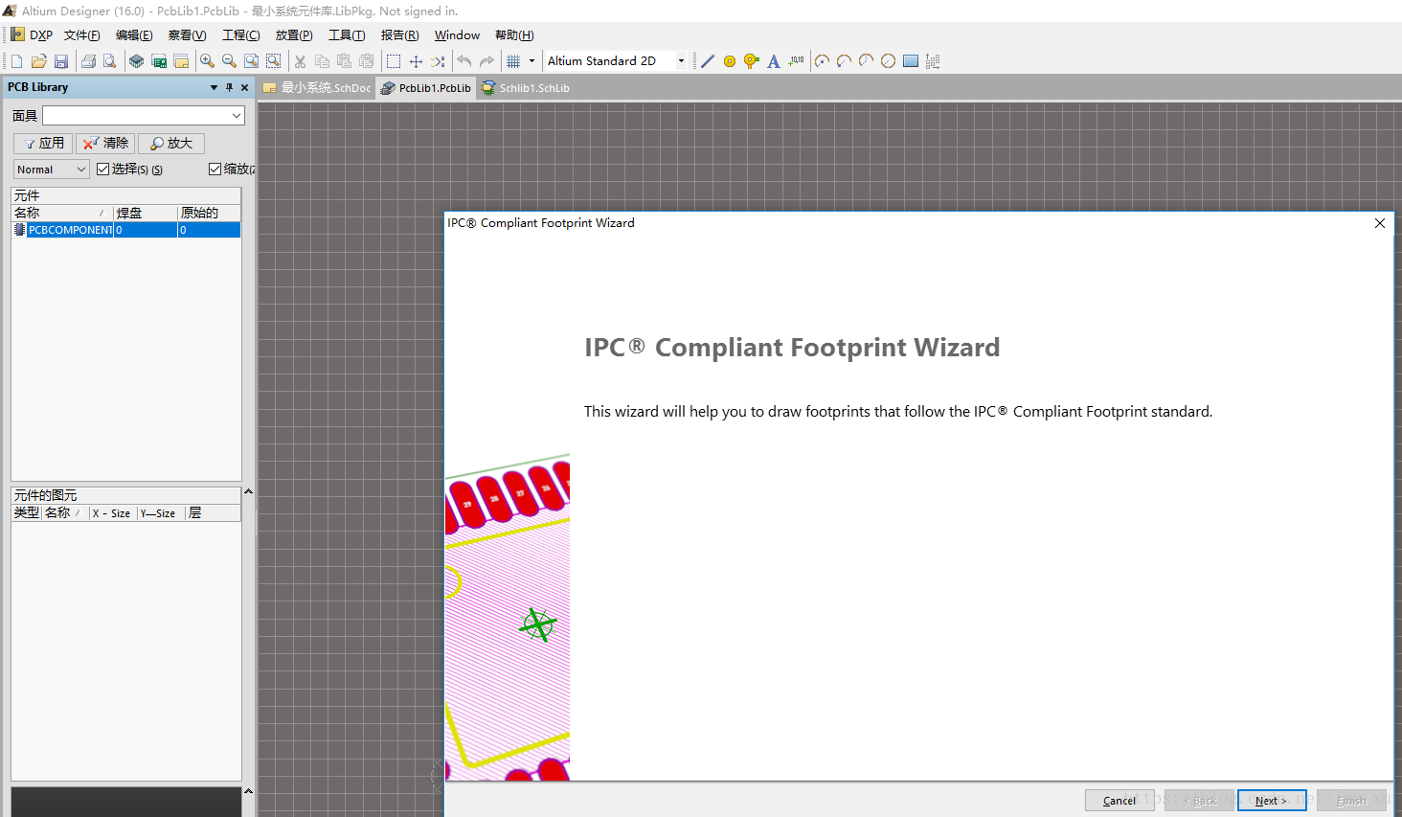The image size is (1402, 817).
Task: Click the Save floppy disk icon
Action: point(61,61)
